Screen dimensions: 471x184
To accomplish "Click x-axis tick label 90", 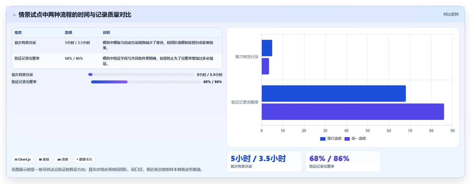I will pos(452,131).
